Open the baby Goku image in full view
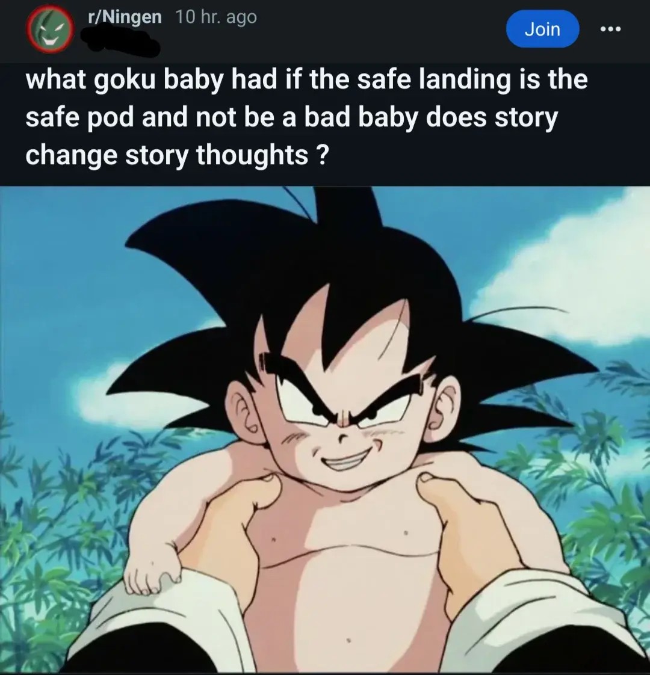This screenshot has width=650, height=675. coord(325,430)
